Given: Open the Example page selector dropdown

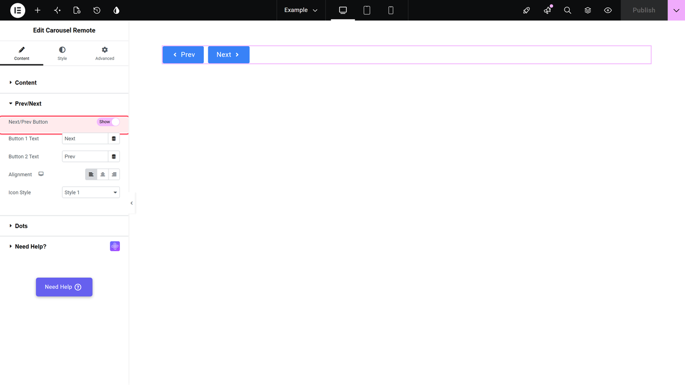Looking at the screenshot, I should click(x=301, y=10).
